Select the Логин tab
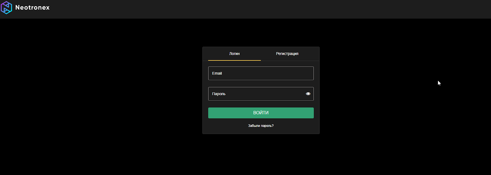This screenshot has width=491, height=175. pyautogui.click(x=234, y=54)
